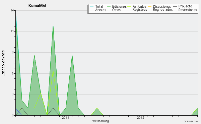Click the 6 y-axis value
The width and height of the screenshot is (201, 124).
click(x=13, y=73)
